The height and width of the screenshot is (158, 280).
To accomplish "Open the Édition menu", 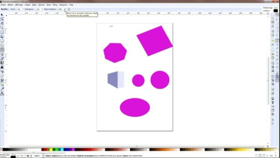I will pyautogui.click(x=11, y=5).
